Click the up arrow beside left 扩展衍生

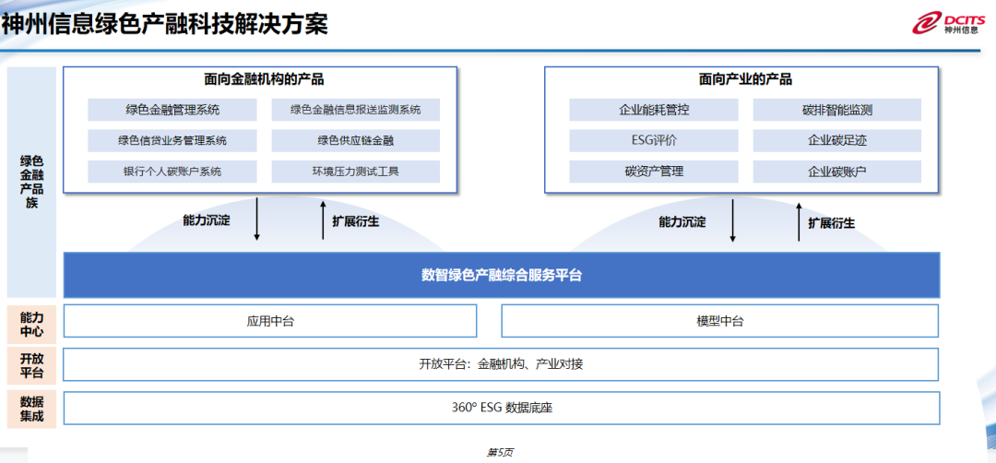[323, 221]
